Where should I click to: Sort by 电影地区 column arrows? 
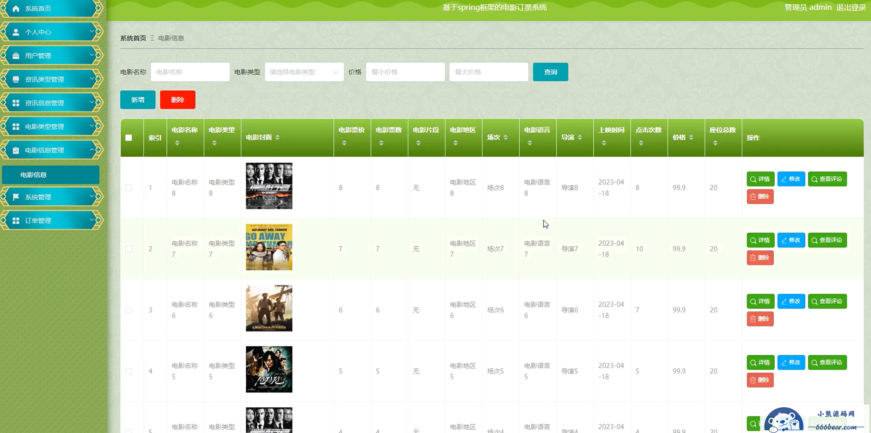point(456,143)
